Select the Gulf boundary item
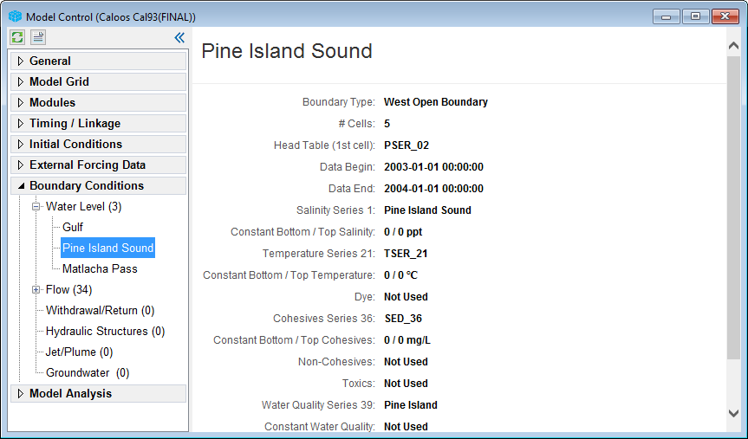The image size is (748, 439). click(x=73, y=228)
